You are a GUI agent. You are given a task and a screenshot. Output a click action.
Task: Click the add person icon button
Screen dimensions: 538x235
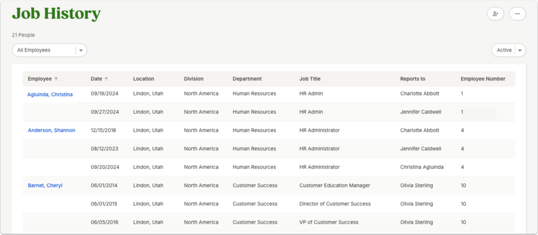pos(495,14)
